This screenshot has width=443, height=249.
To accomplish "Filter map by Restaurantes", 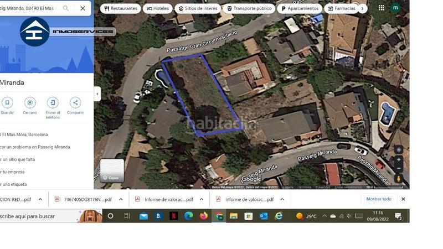I will click(x=121, y=8).
